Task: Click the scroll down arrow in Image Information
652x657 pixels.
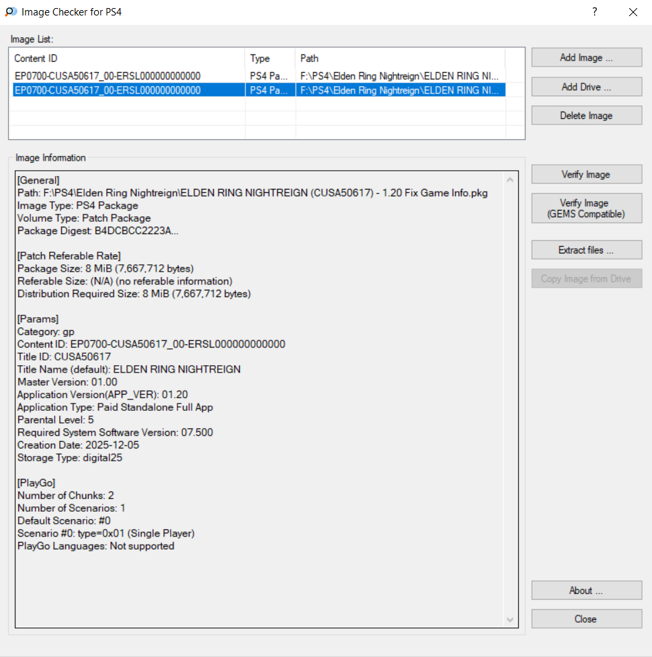Action: (510, 619)
